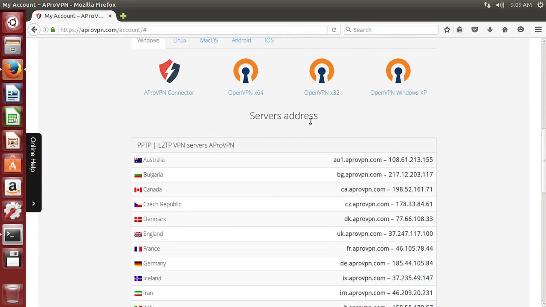Select cz.aprovpn.com – 178.33.84.61 address

tap(389, 204)
